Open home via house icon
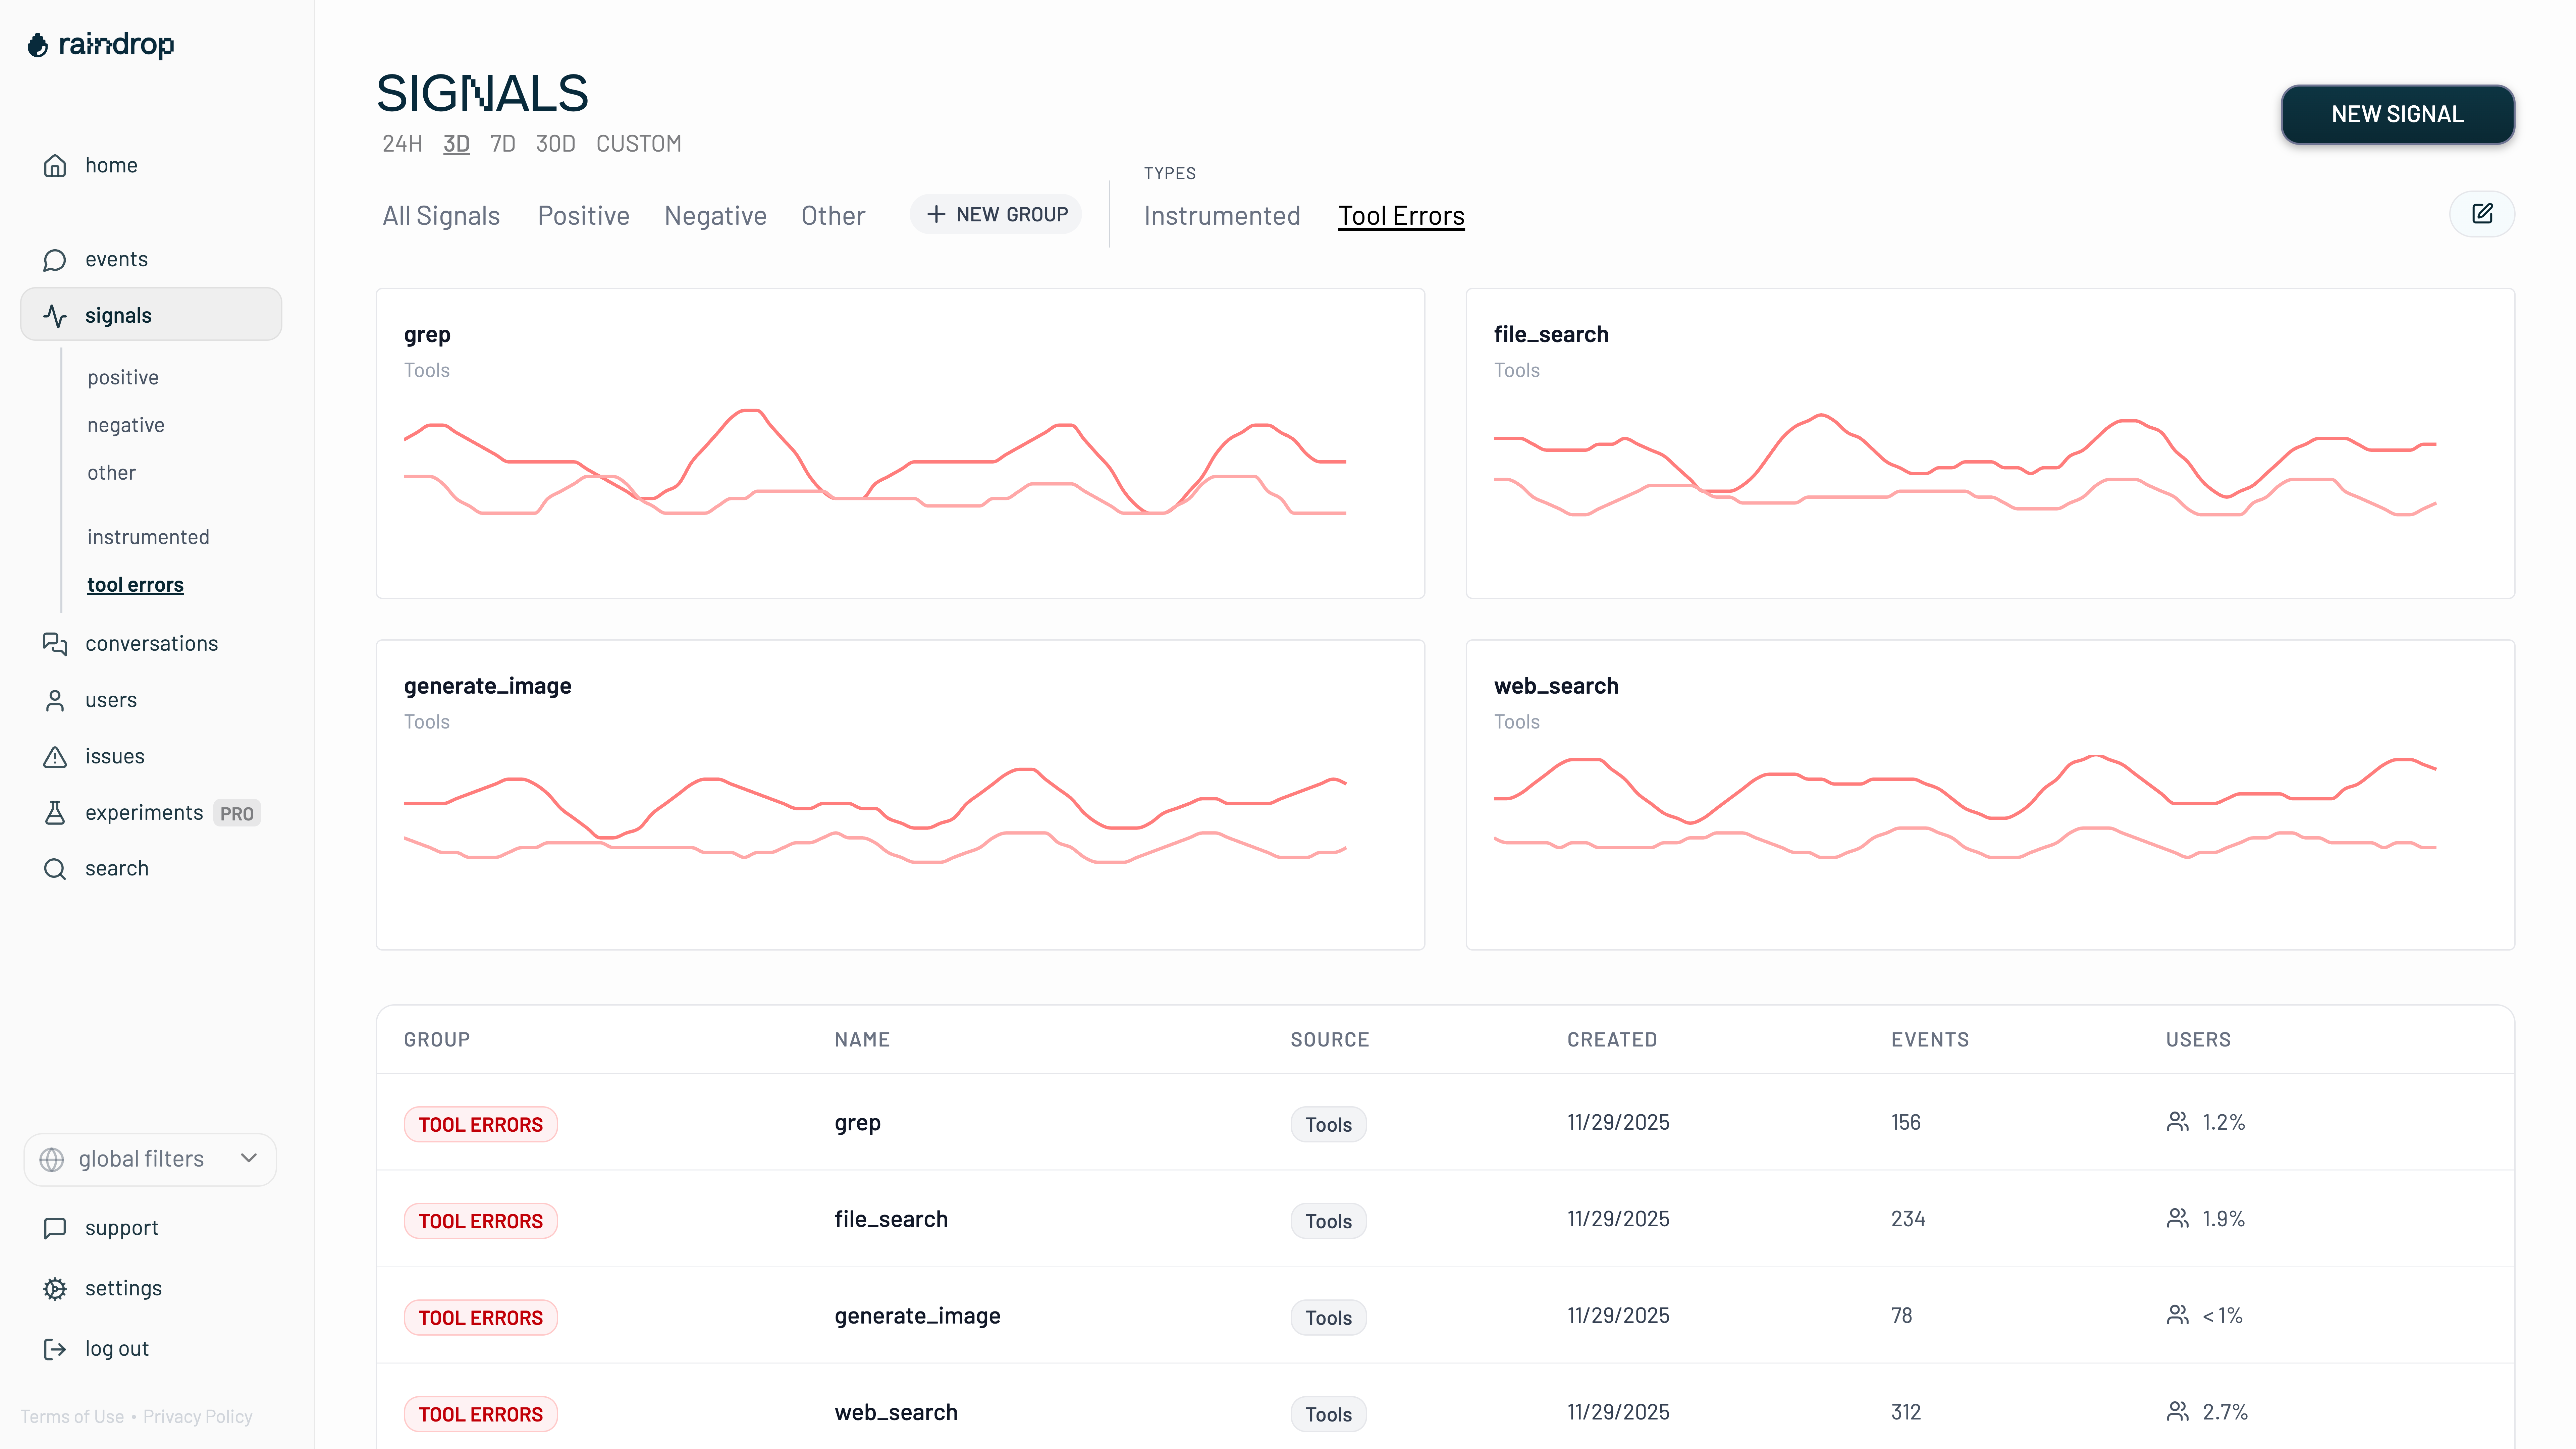 [55, 165]
